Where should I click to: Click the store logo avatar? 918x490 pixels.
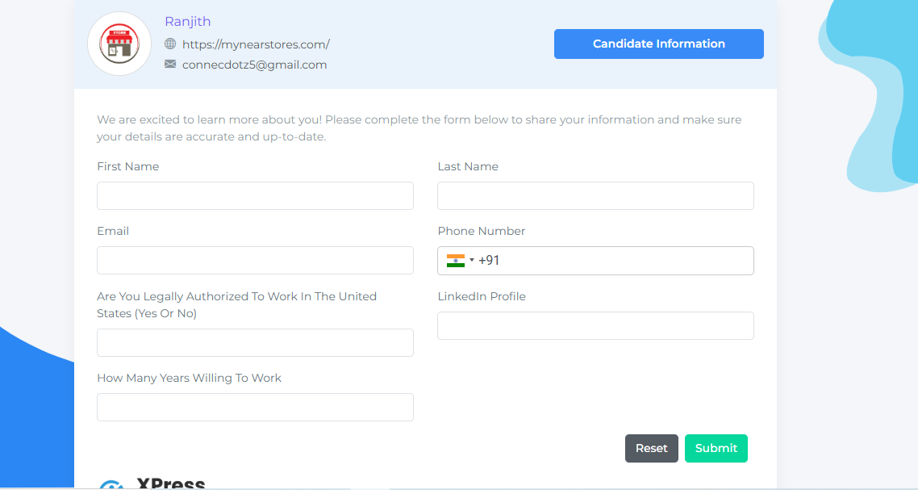[119, 44]
